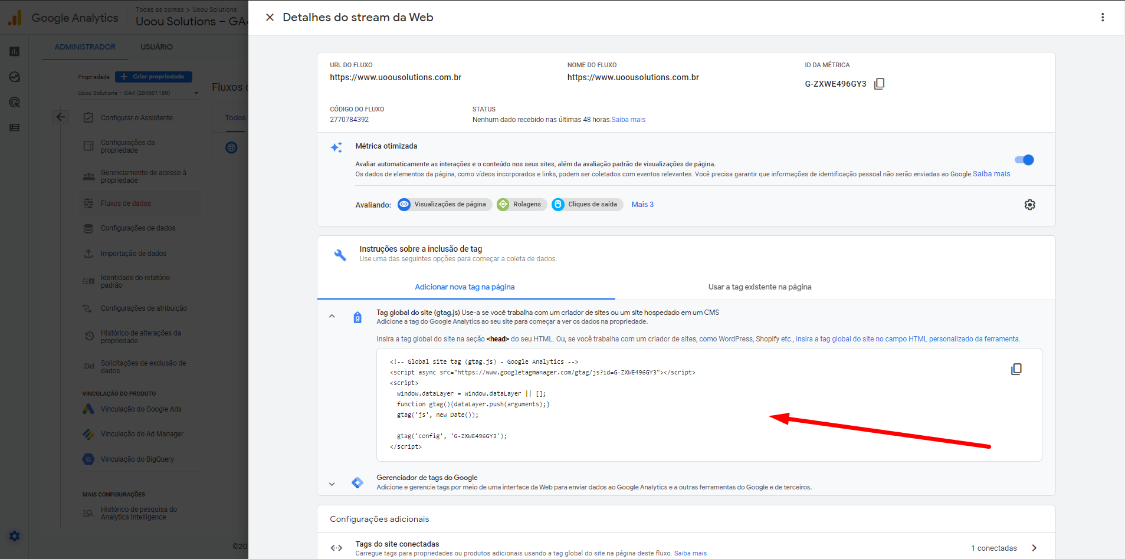Click Criar propriedade button
This screenshot has width=1125, height=559.
(153, 77)
